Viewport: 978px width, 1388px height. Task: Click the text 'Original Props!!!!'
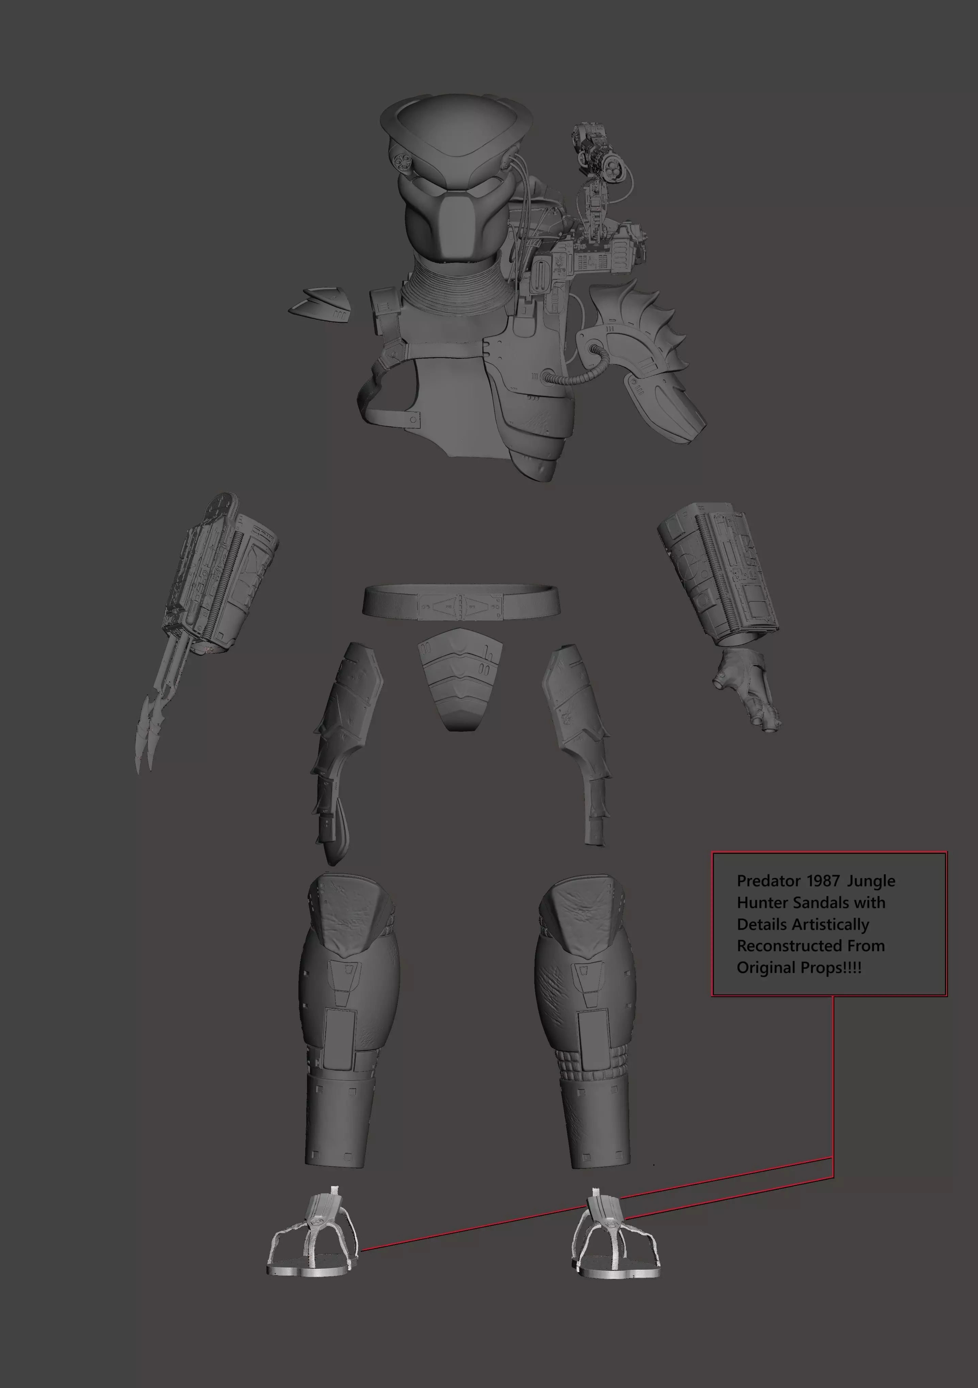[799, 968]
